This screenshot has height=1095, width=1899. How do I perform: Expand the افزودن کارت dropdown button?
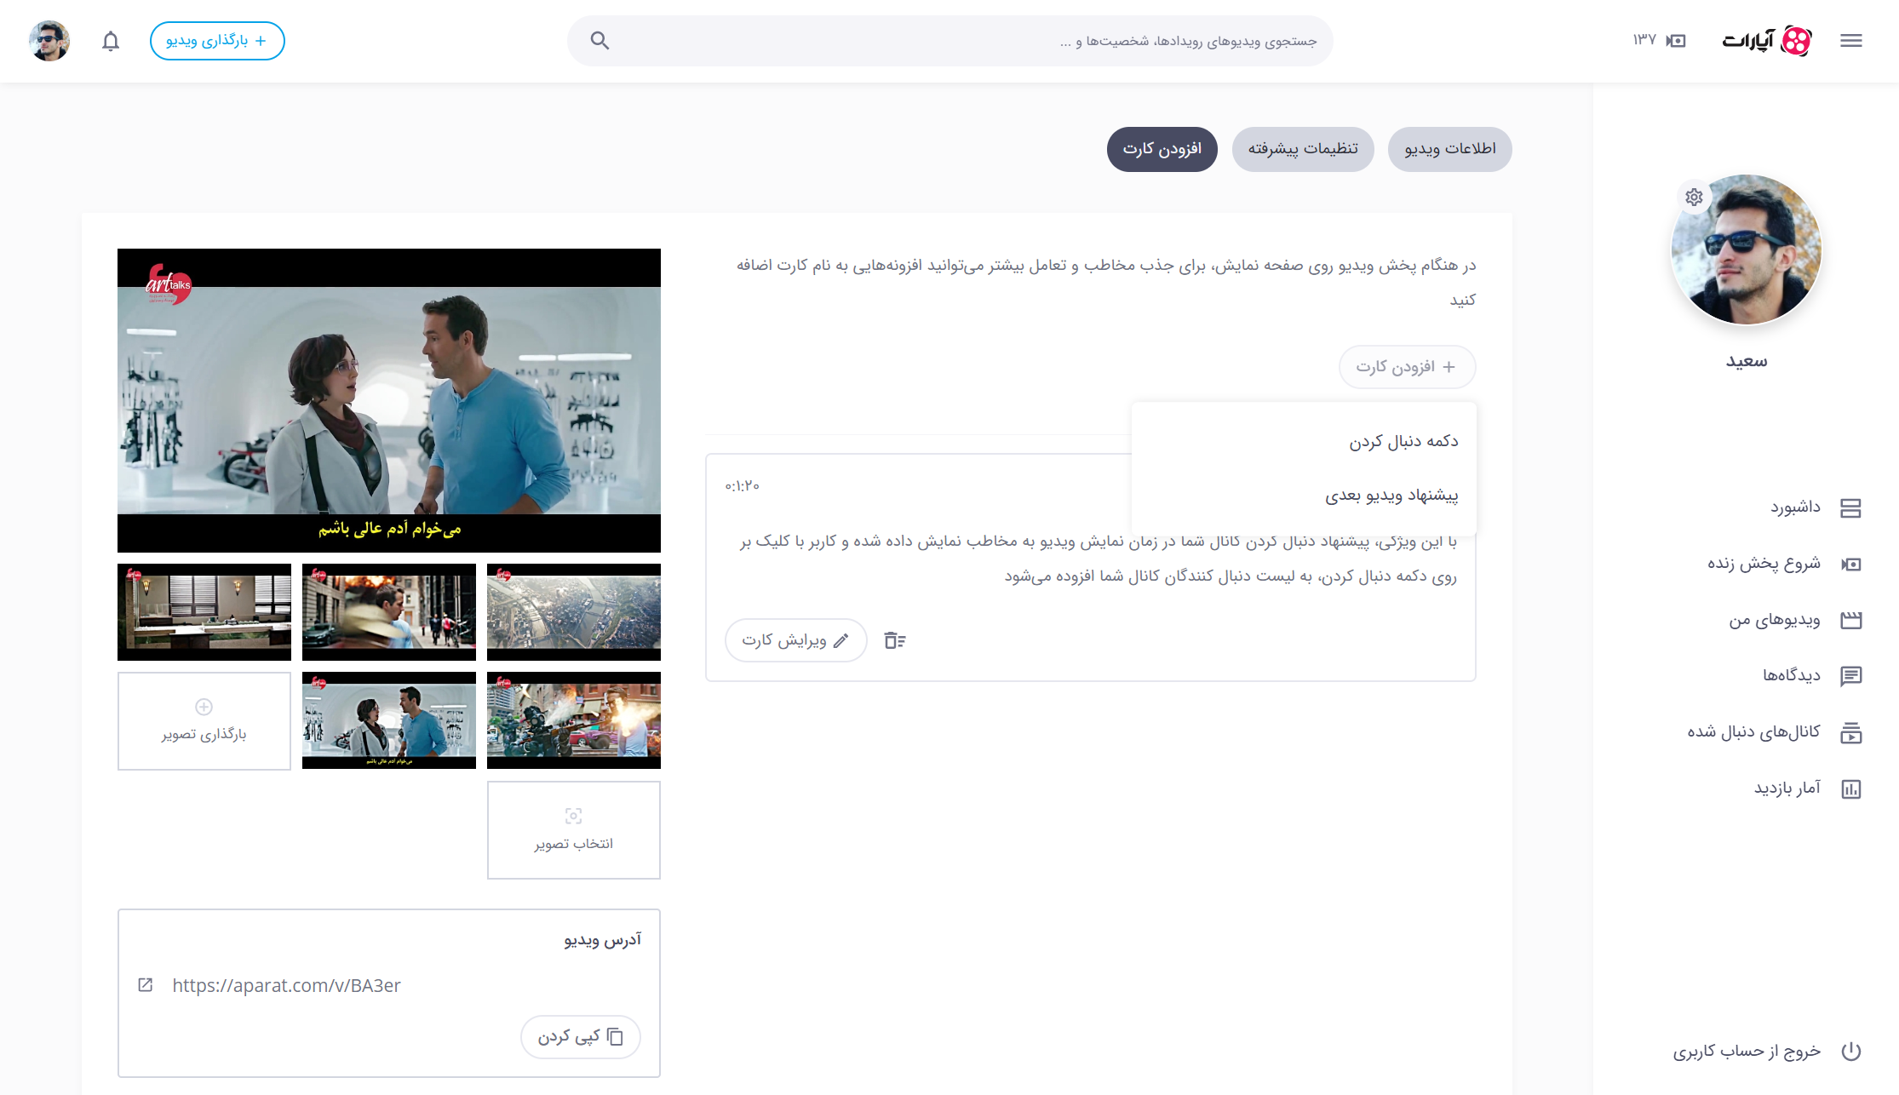(1407, 367)
